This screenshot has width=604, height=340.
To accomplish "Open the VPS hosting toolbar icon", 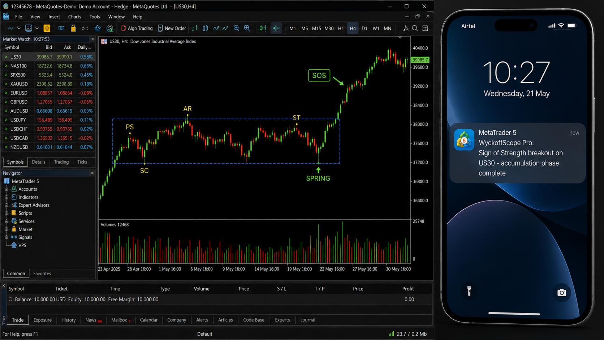I will (98, 28).
